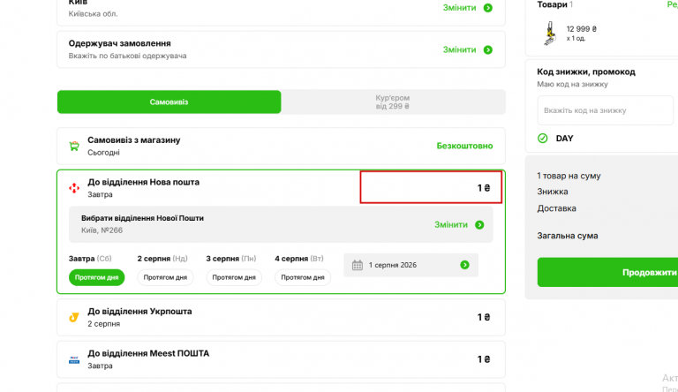Click the green arrow beside Київ Змінити
The image size is (678, 392).
(x=487, y=8)
